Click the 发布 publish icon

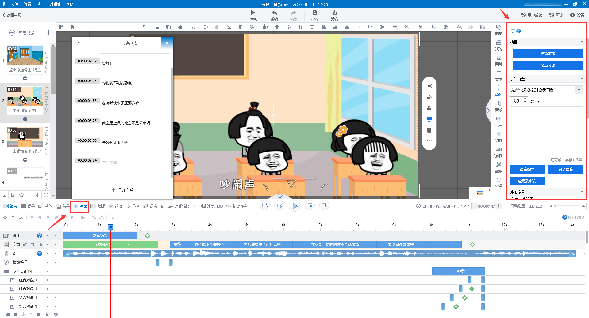(334, 13)
